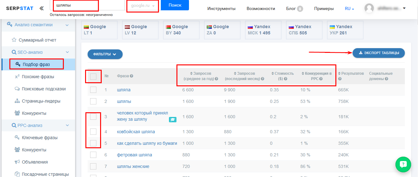This screenshot has width=418, height=177.
Task: Open the RU language selector
Action: pos(349,9)
